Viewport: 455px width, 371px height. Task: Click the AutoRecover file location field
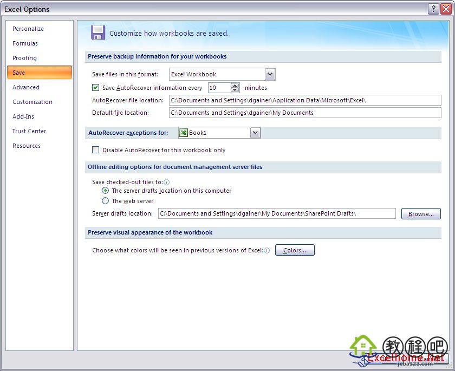tap(305, 100)
